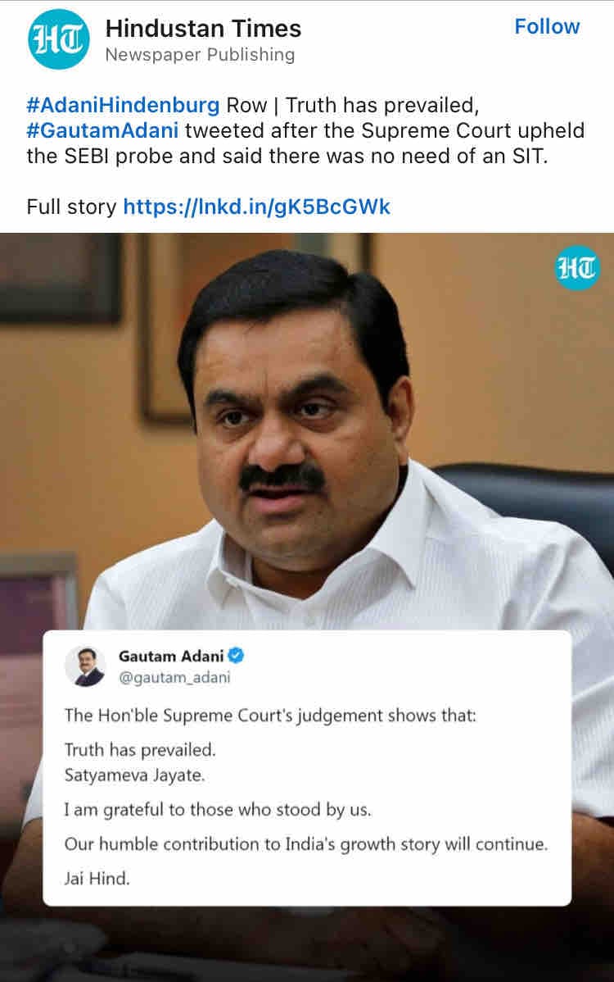This screenshot has height=982, width=614.
Task: Follow the Hindustan Times page
Action: (547, 26)
